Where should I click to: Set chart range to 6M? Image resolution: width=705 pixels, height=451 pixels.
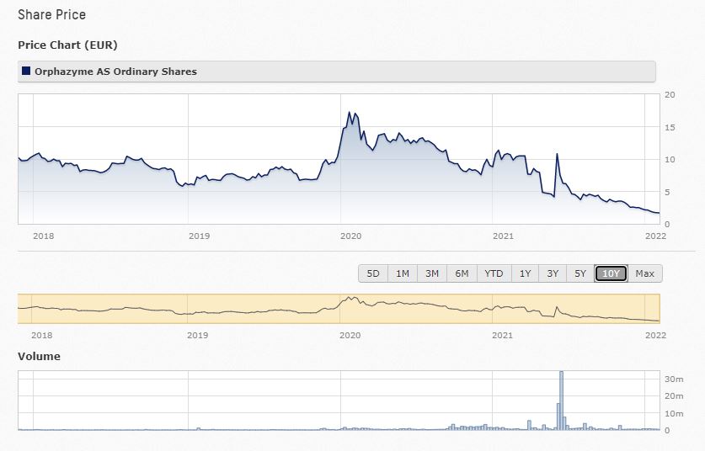(462, 273)
